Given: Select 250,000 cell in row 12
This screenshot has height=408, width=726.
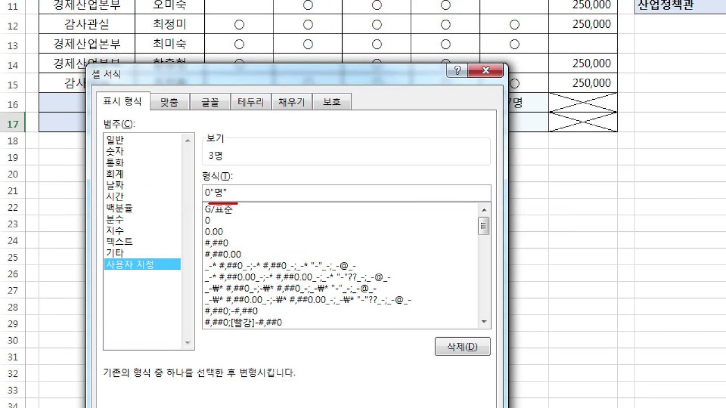Looking at the screenshot, I should click(x=583, y=24).
